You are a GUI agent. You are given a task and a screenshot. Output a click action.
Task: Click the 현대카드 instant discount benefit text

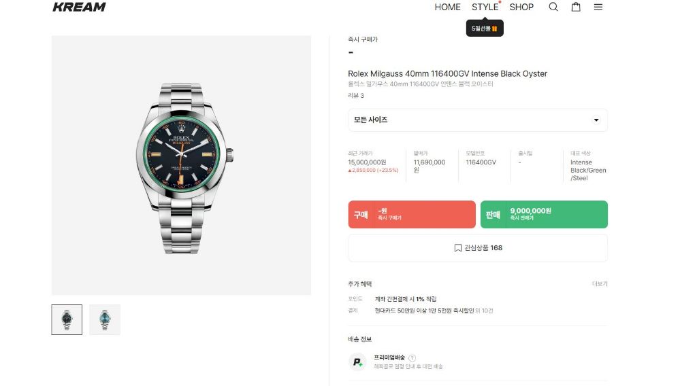tap(423, 311)
